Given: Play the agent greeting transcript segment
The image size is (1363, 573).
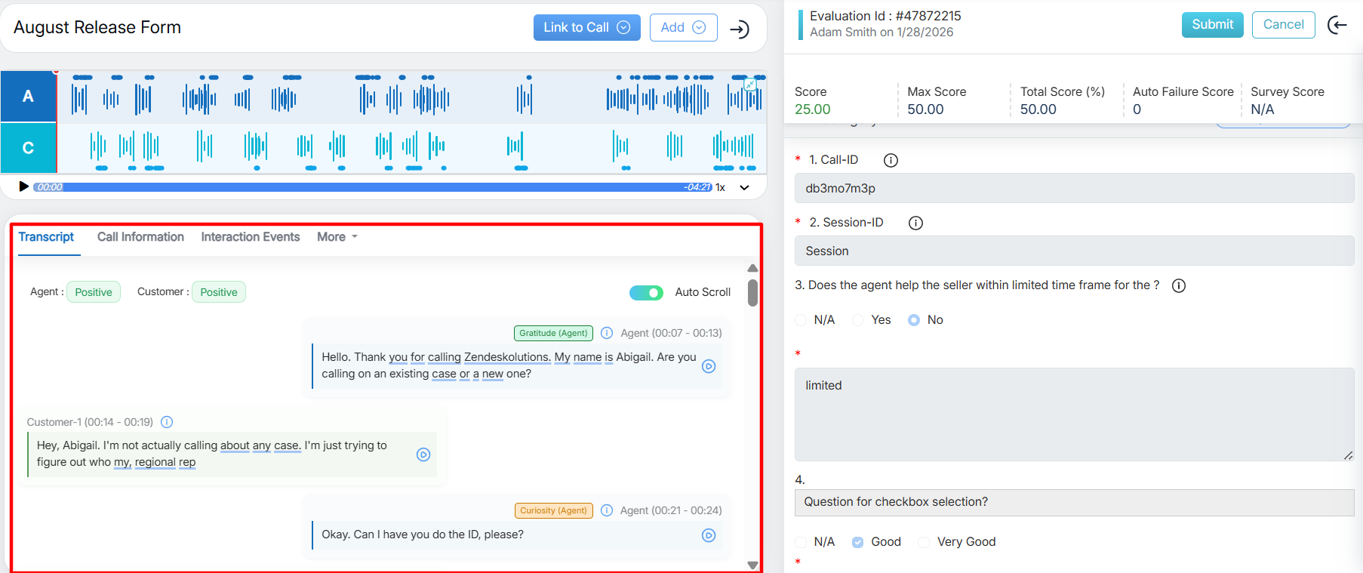Looking at the screenshot, I should (x=709, y=366).
